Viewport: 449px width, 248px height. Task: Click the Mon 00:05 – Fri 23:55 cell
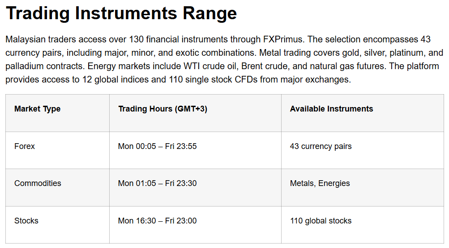(157, 146)
